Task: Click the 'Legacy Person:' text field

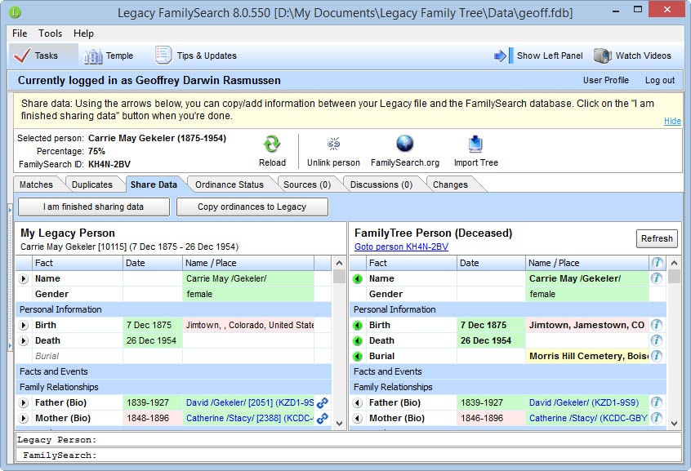Action: 348,440
